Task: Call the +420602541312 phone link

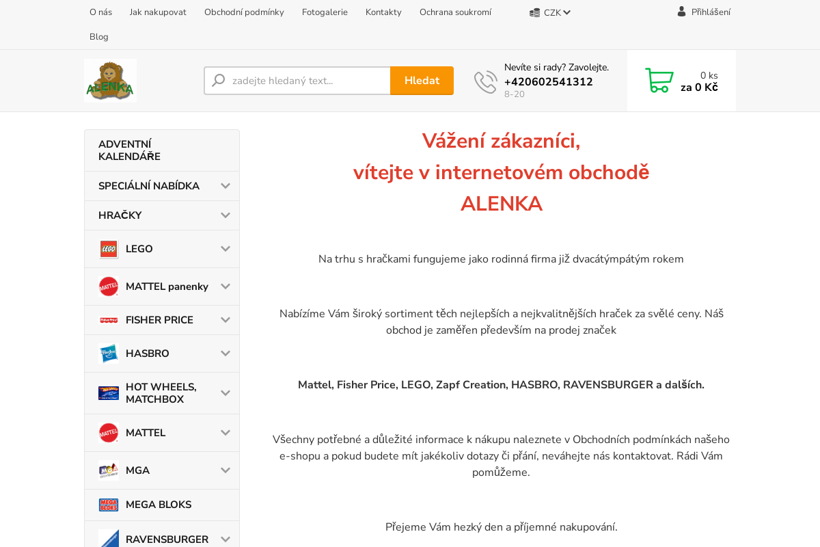Action: (547, 81)
